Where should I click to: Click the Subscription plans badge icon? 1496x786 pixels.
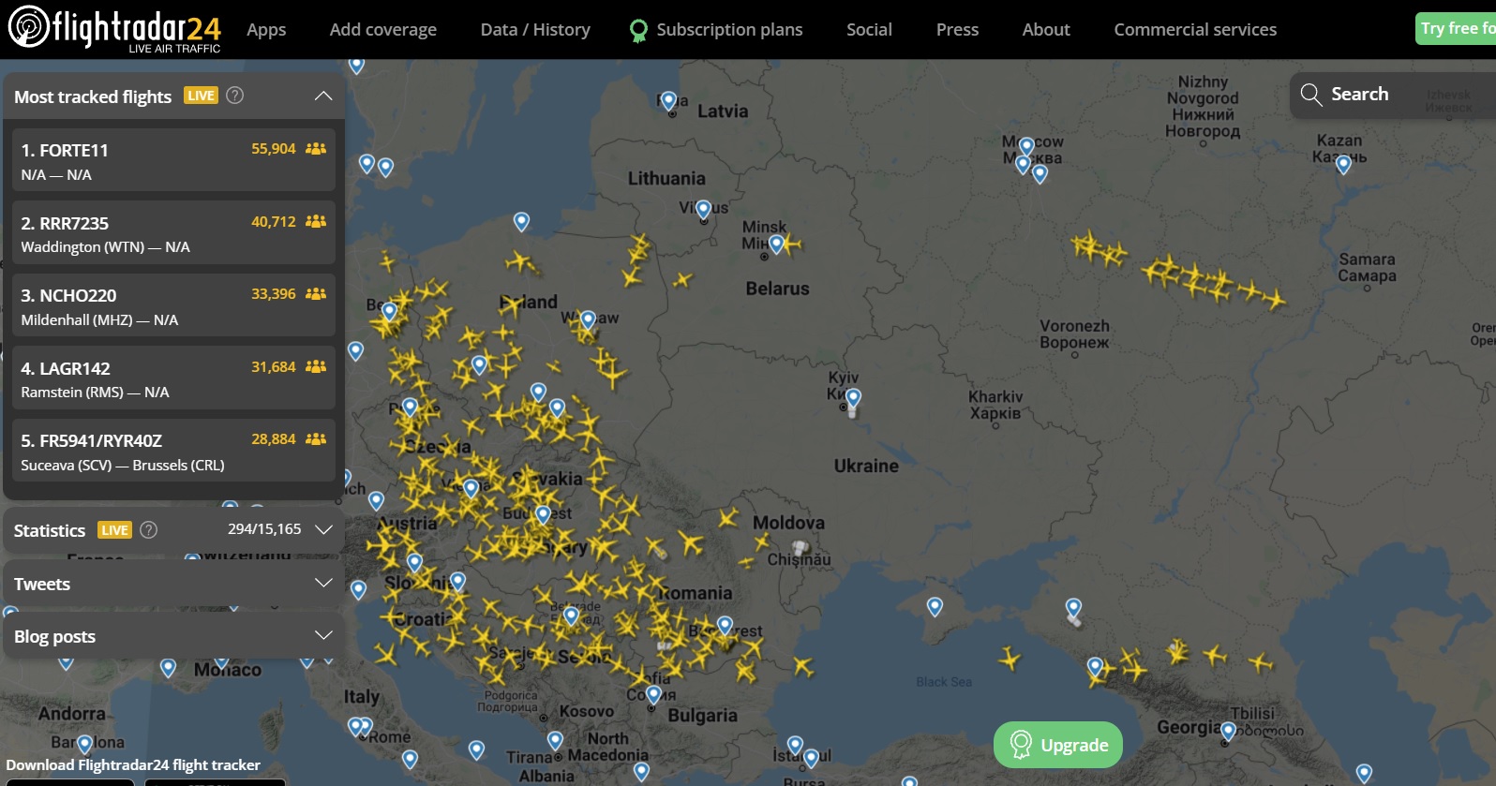point(638,31)
